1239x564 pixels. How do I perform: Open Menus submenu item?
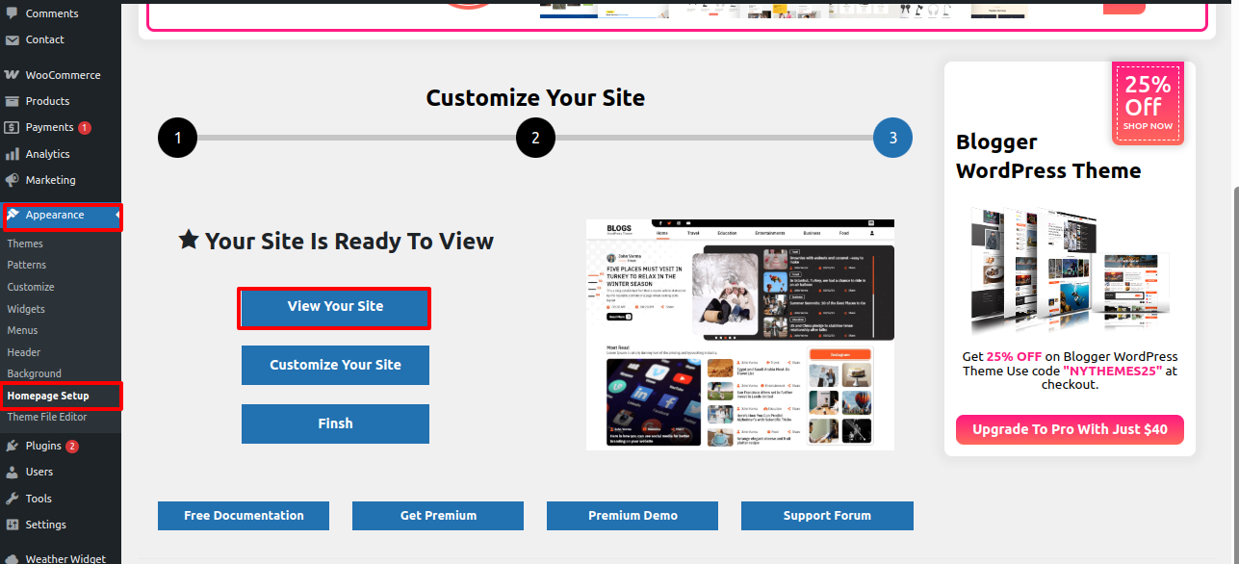click(x=23, y=330)
